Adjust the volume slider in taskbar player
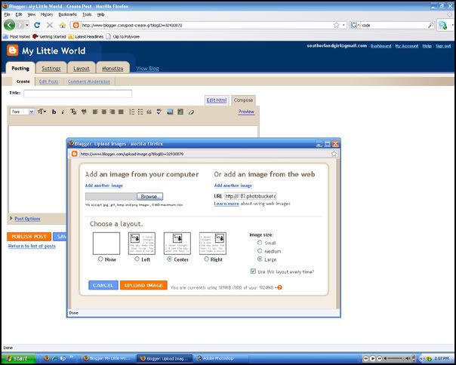The image size is (456, 365). pyautogui.click(x=398, y=358)
